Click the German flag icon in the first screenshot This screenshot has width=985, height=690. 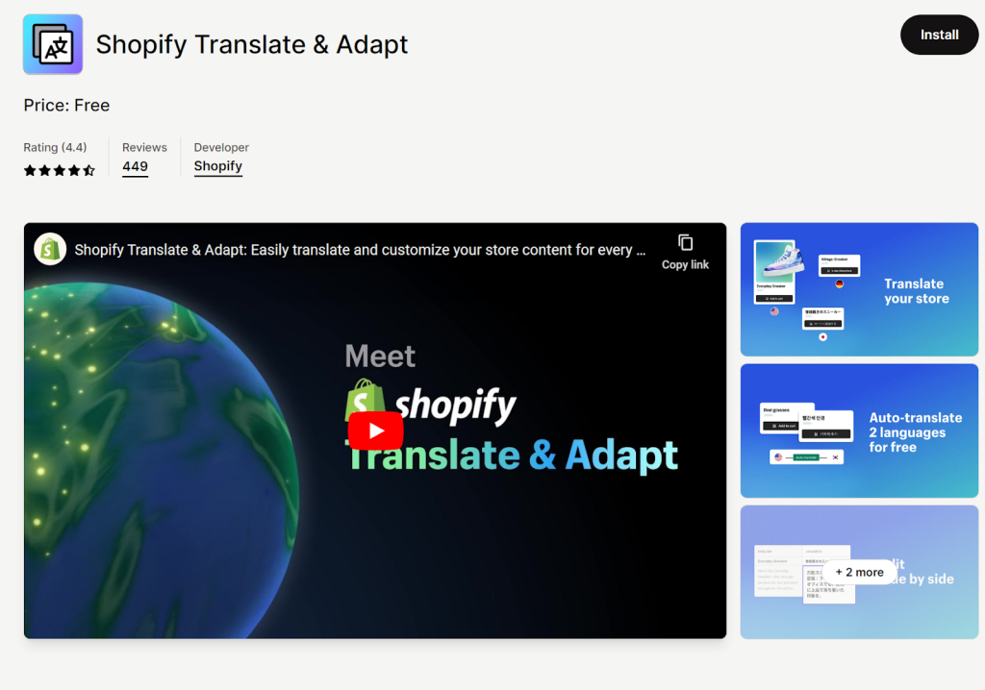pyautogui.click(x=839, y=284)
